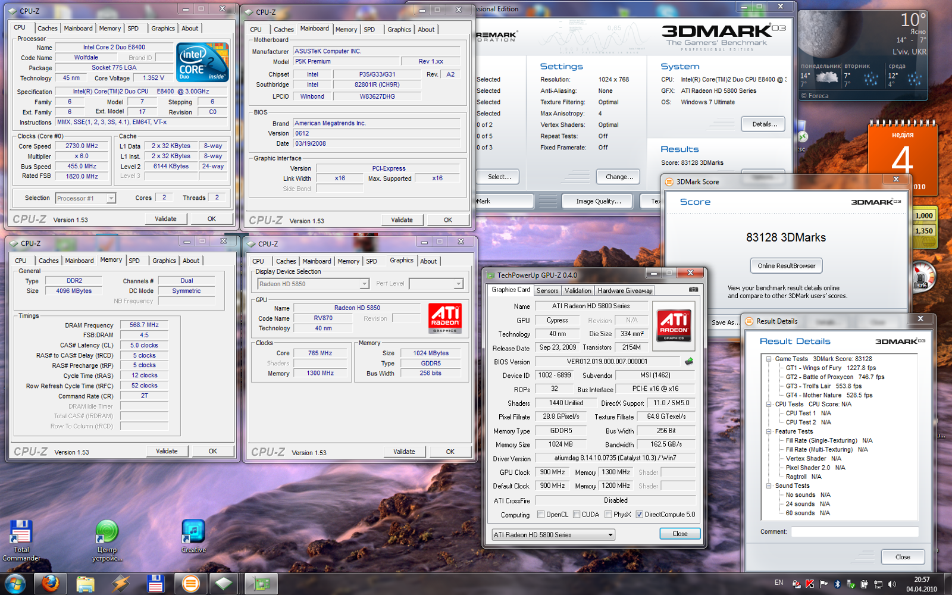Open the SPD tab in Mainboard CPU-Z window
952x595 pixels.
coord(369,29)
